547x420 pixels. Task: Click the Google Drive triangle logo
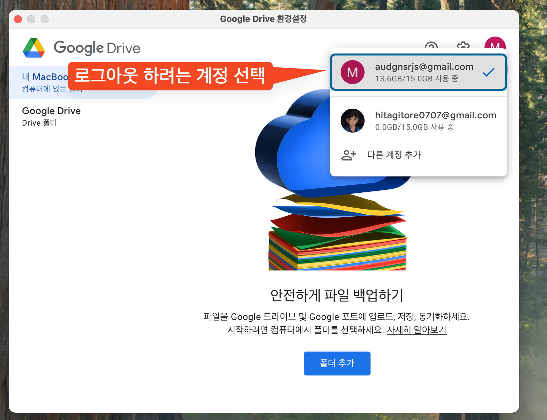(x=34, y=48)
